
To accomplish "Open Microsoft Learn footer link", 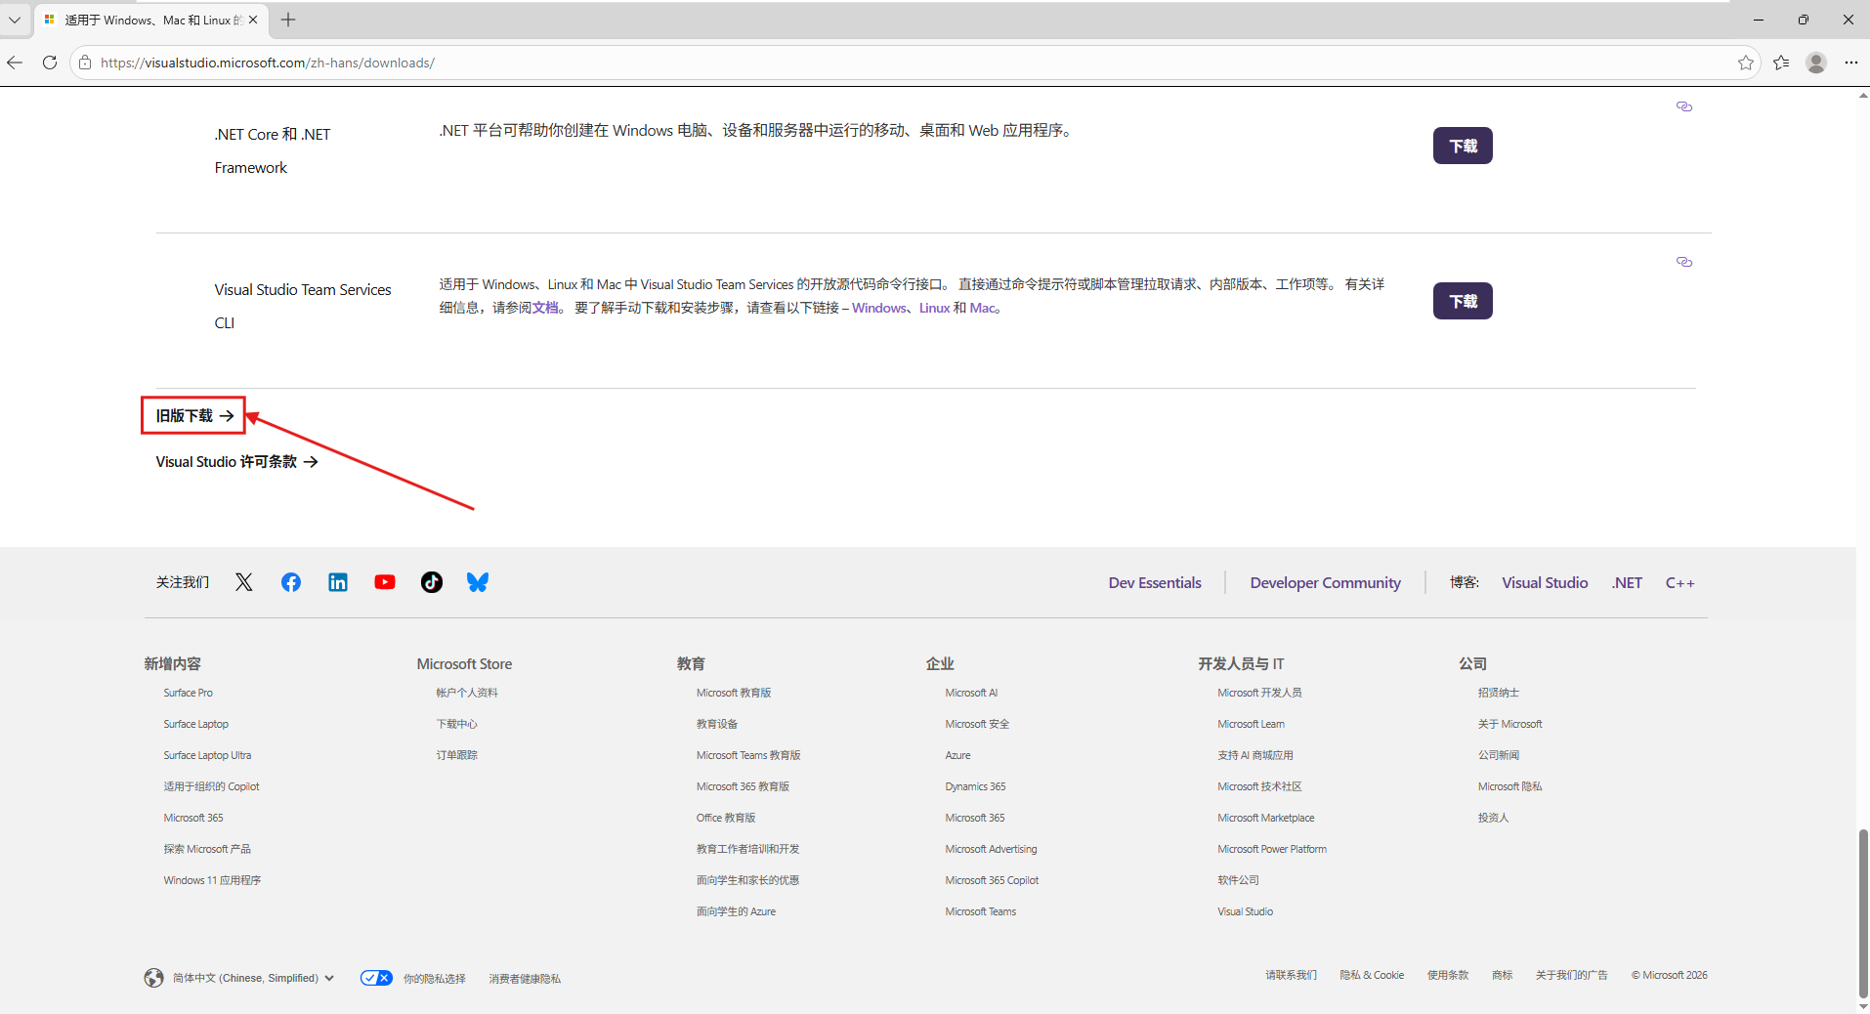I will tap(1251, 724).
